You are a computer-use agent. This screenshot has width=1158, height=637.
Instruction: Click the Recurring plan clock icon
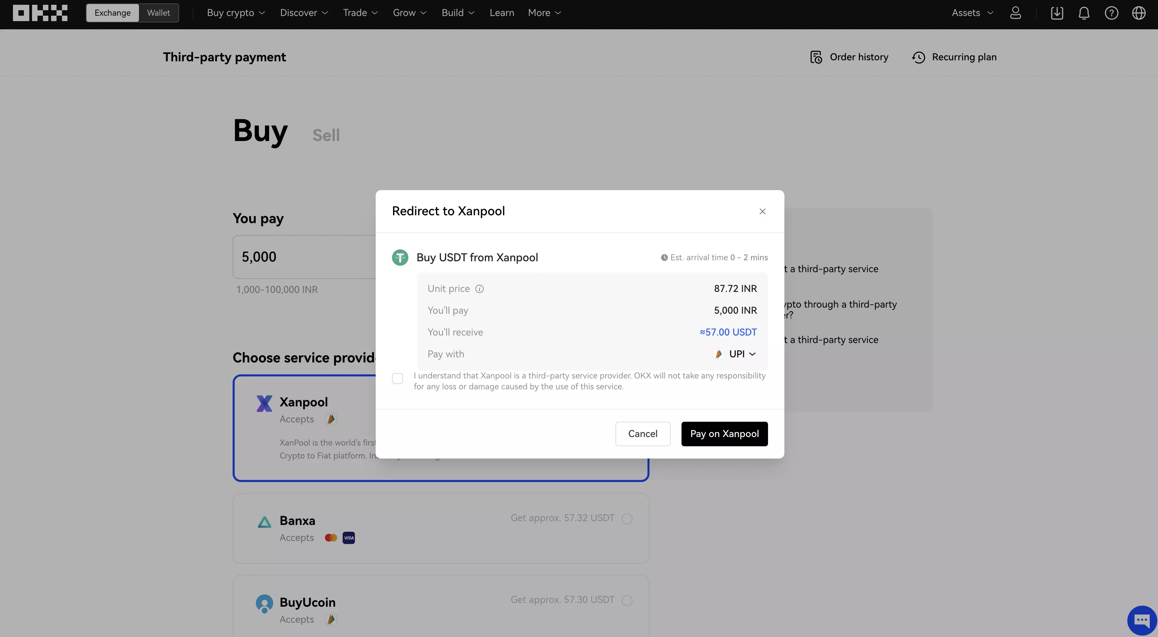919,57
